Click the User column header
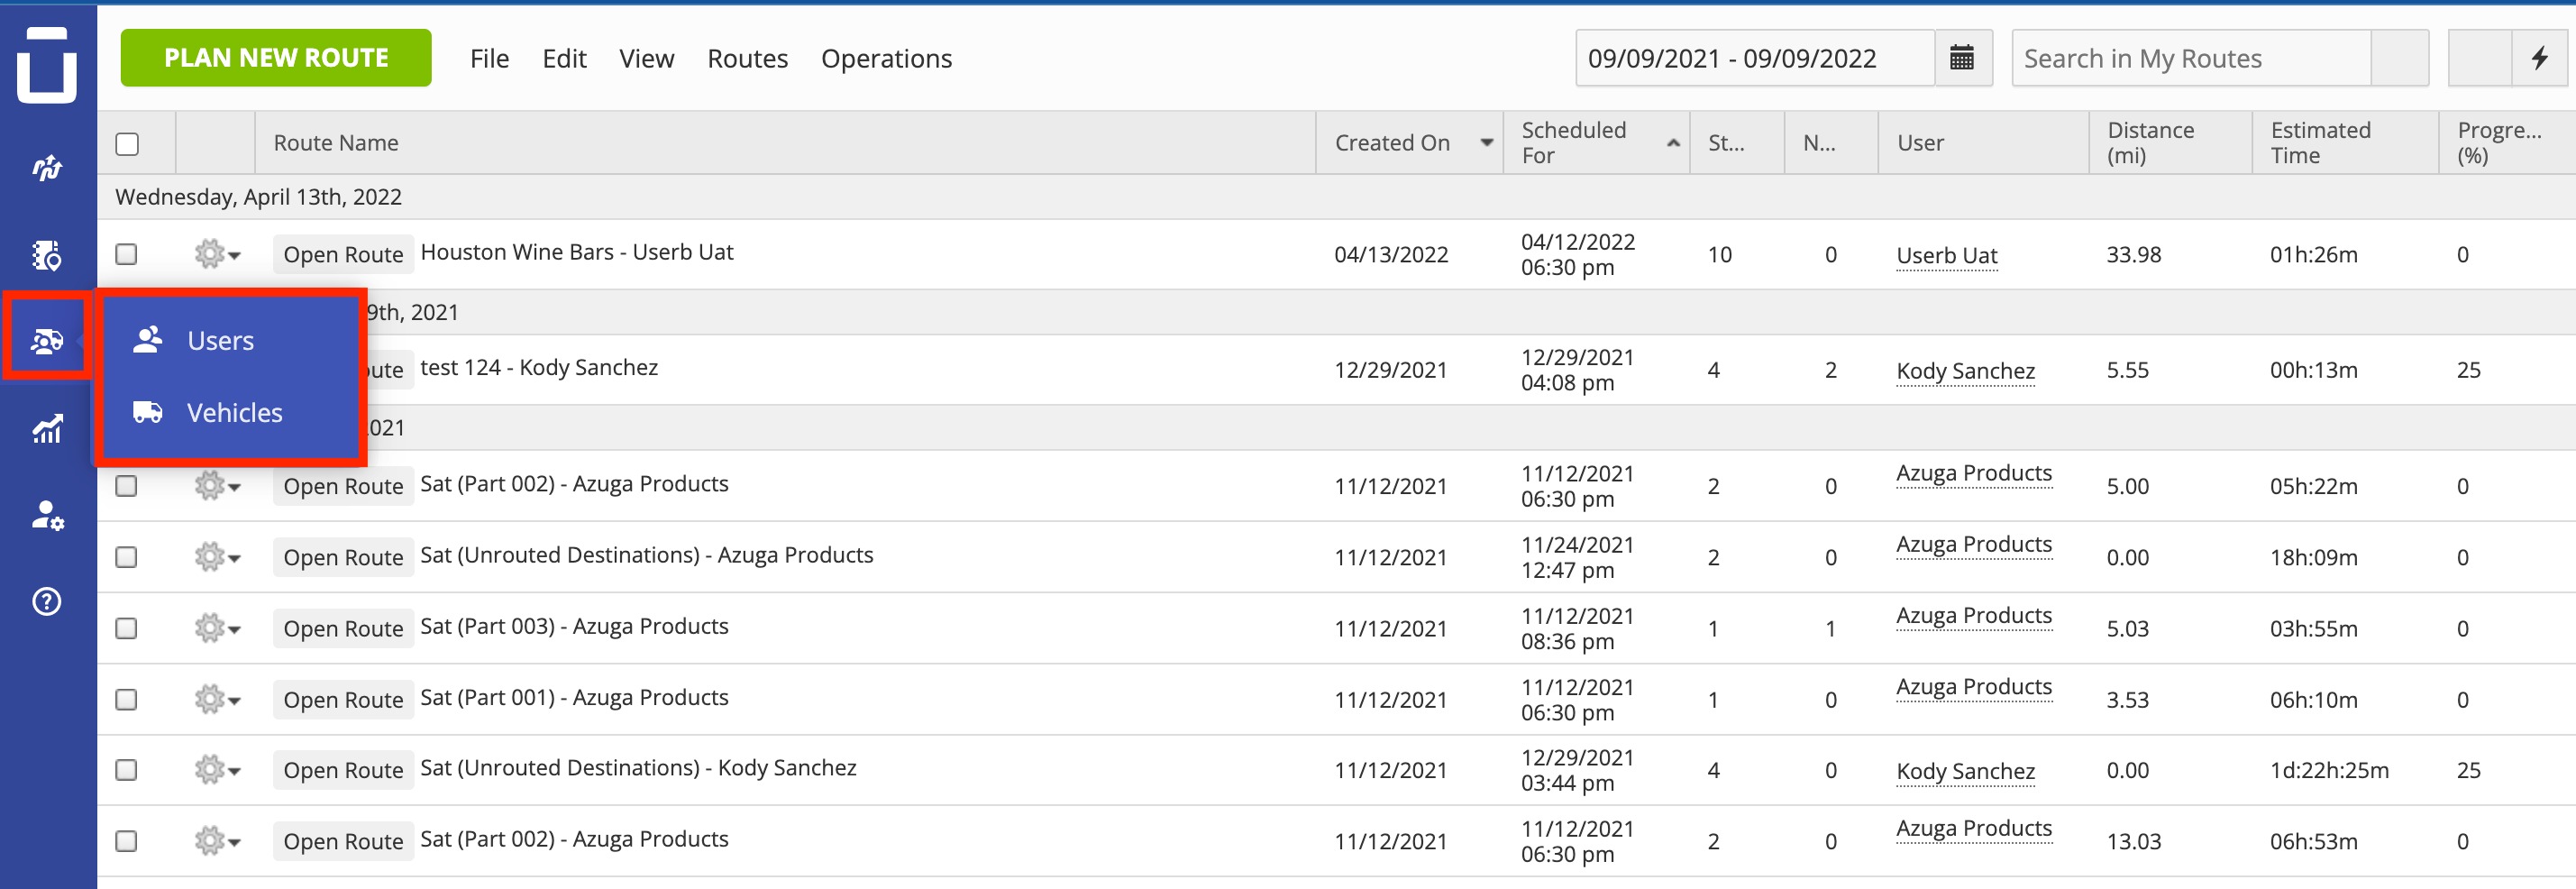This screenshot has width=2576, height=889. (x=1983, y=143)
